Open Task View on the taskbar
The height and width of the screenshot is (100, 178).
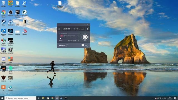click(x=38, y=98)
